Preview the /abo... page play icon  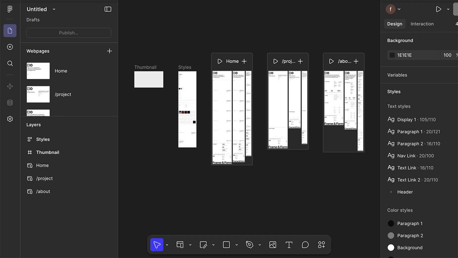(331, 61)
